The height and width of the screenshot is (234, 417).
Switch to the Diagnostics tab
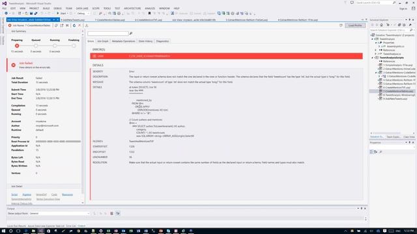click(162, 41)
